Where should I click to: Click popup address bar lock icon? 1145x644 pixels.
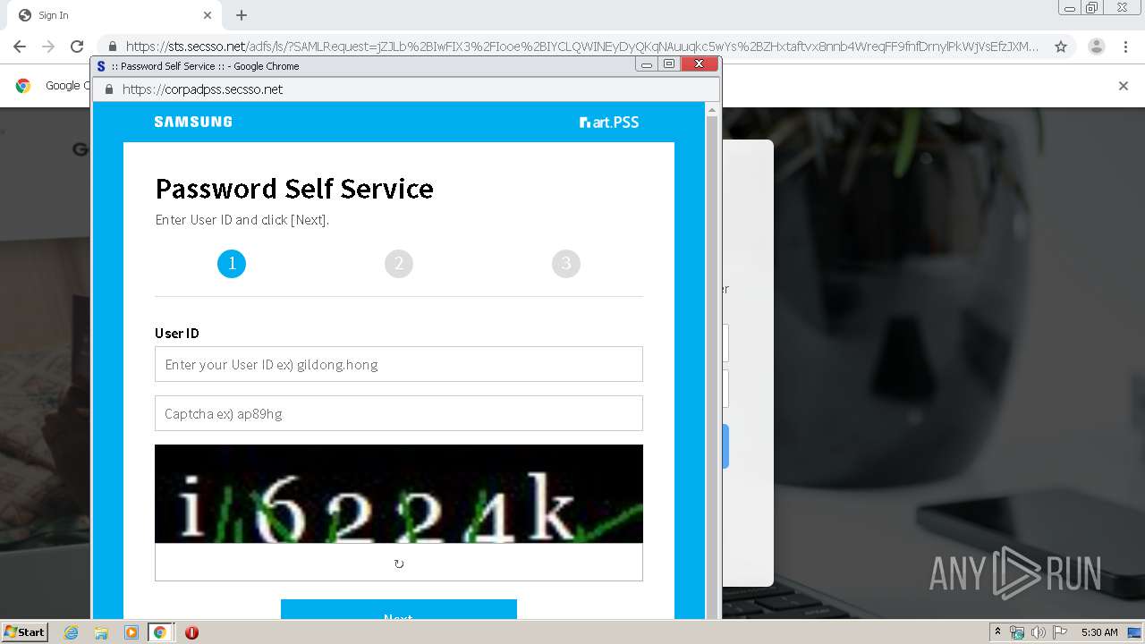pos(109,89)
